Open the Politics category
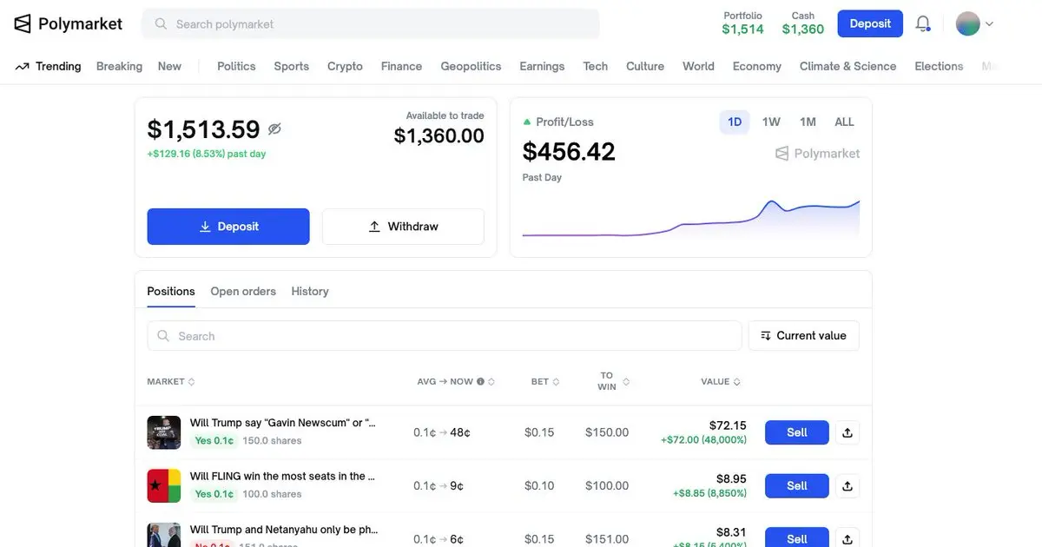The width and height of the screenshot is (1042, 547). tap(236, 66)
